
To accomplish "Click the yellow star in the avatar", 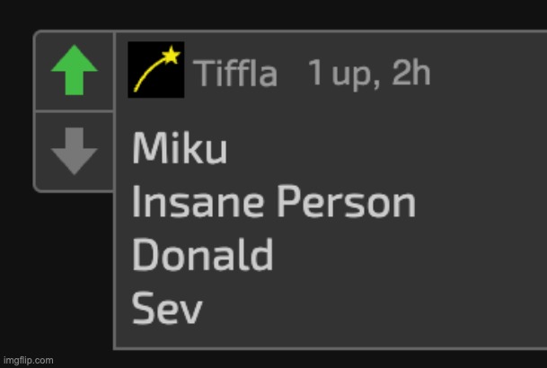I will (x=171, y=57).
